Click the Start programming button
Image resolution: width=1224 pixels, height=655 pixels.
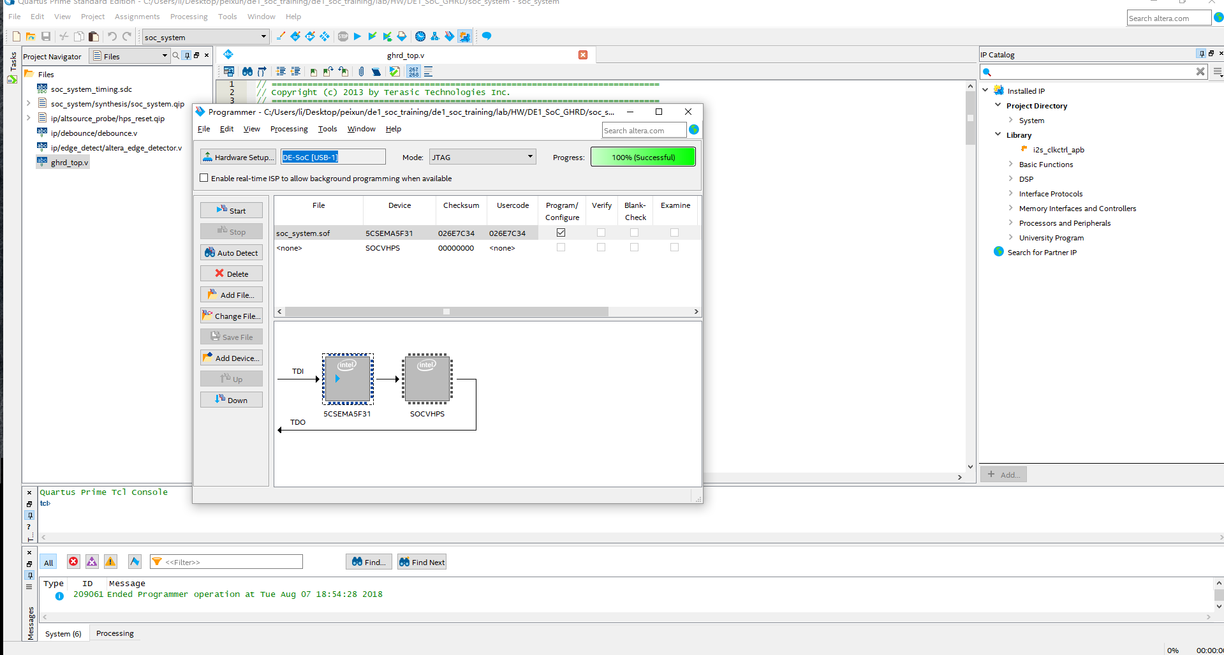[232, 210]
